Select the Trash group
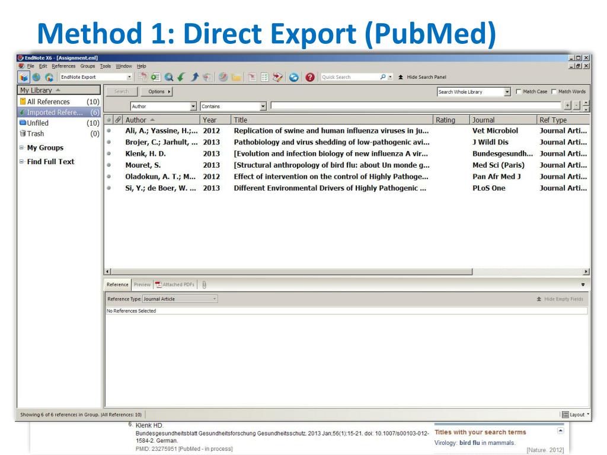Viewport: 607px width, 455px height. (59, 134)
